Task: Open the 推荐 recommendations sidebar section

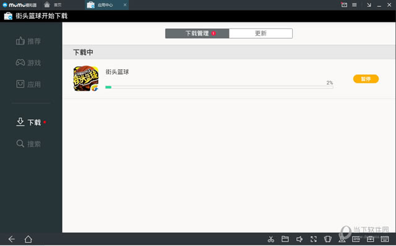Action: (x=28, y=41)
